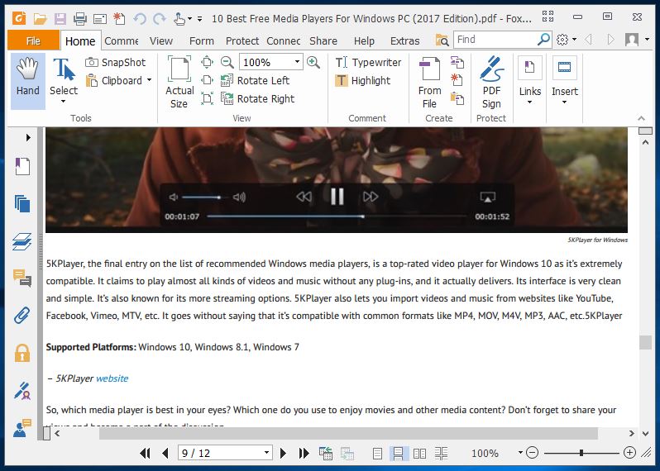Switch to the Protect tab
The width and height of the screenshot is (660, 471).
click(x=242, y=40)
